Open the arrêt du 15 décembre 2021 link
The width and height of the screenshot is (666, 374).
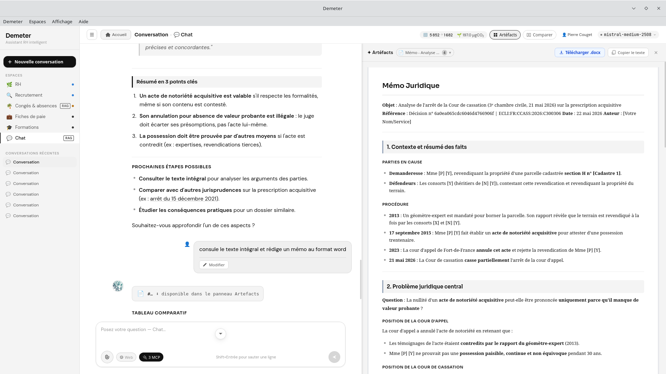(x=184, y=199)
